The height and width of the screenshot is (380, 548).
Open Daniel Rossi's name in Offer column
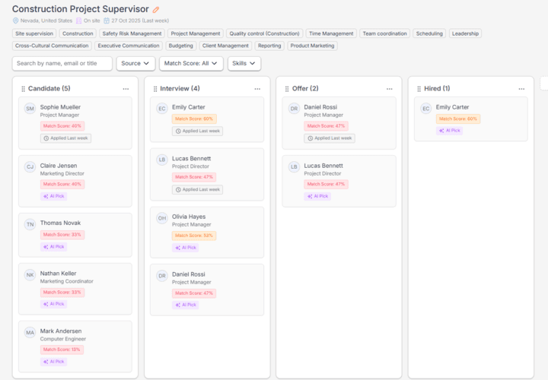coord(320,107)
